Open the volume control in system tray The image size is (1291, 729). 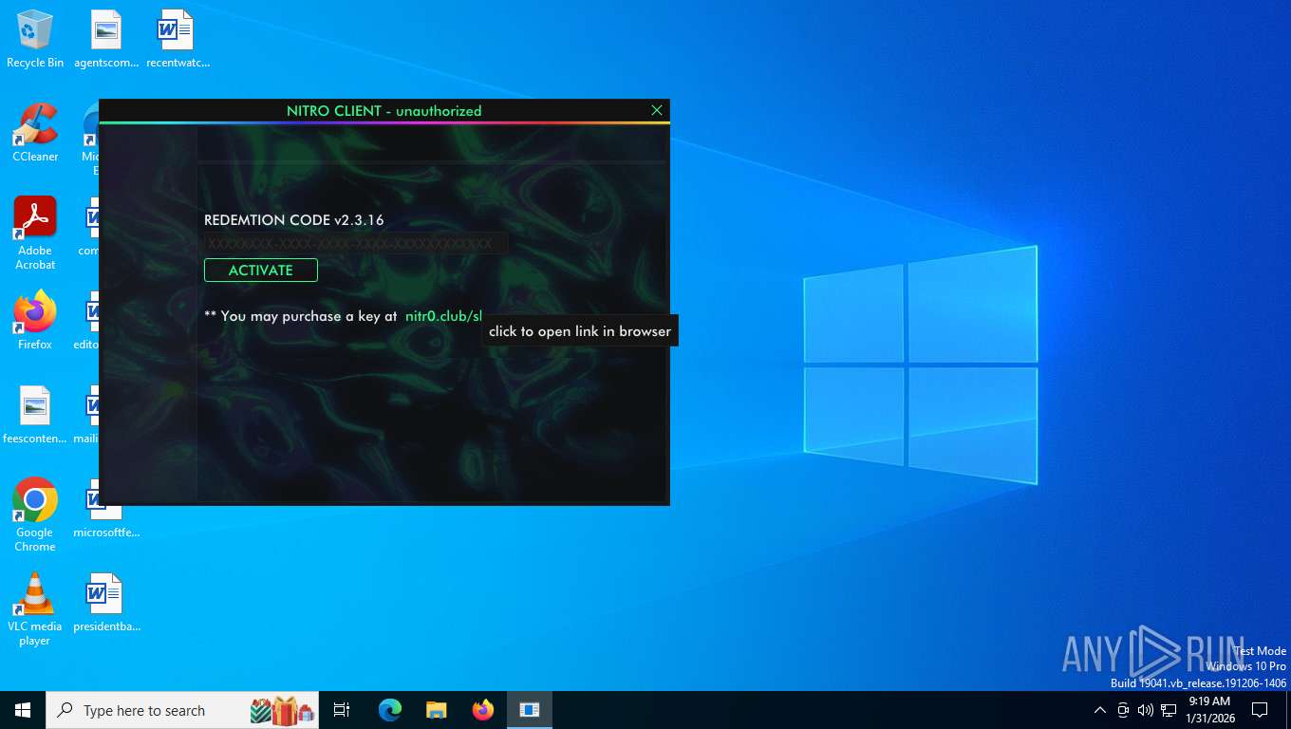[x=1146, y=710]
